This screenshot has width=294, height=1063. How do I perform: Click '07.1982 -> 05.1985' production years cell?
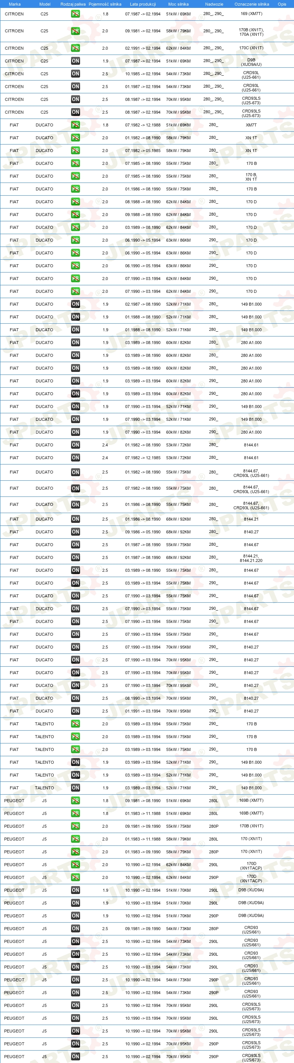142,151
